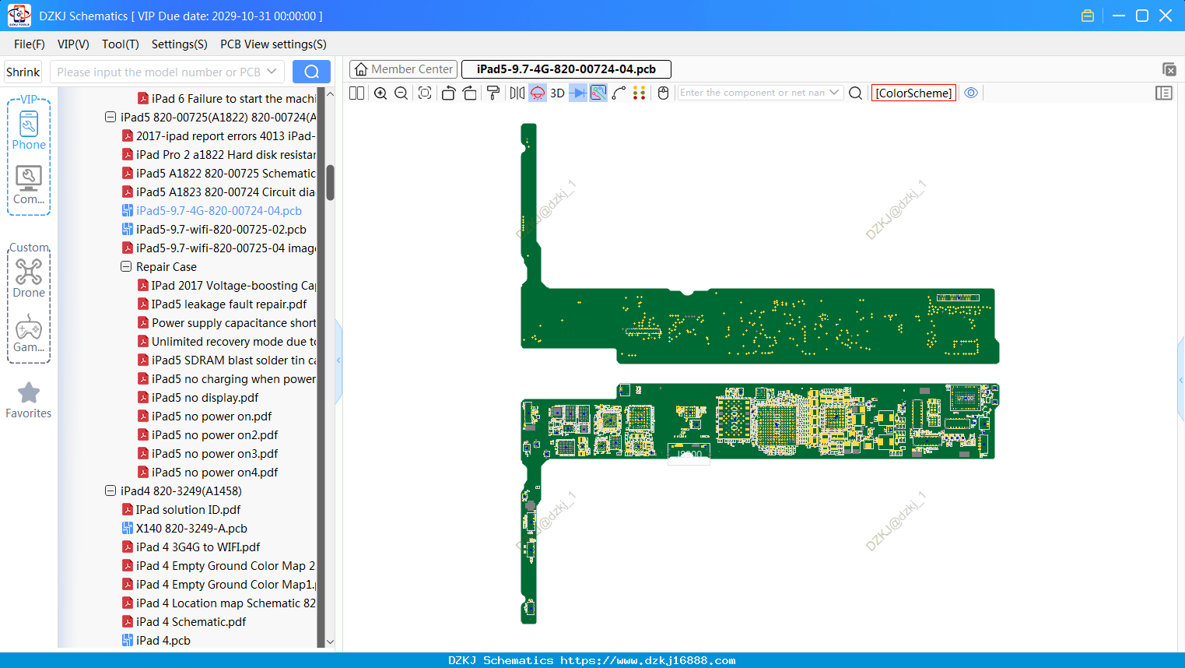Click the blue search button
1185x668 pixels.
(x=311, y=72)
